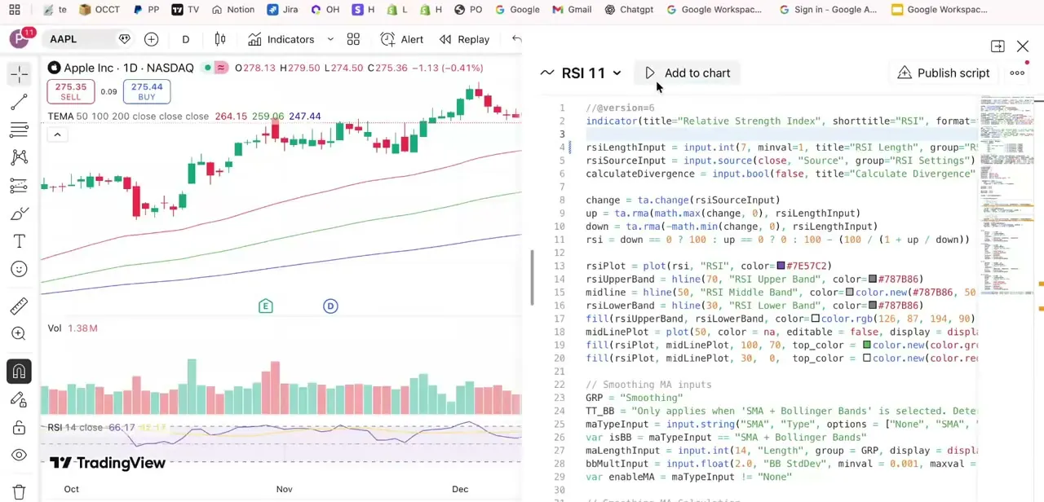Create an Alert from the toolbar
The height and width of the screenshot is (502, 1044).
click(402, 39)
